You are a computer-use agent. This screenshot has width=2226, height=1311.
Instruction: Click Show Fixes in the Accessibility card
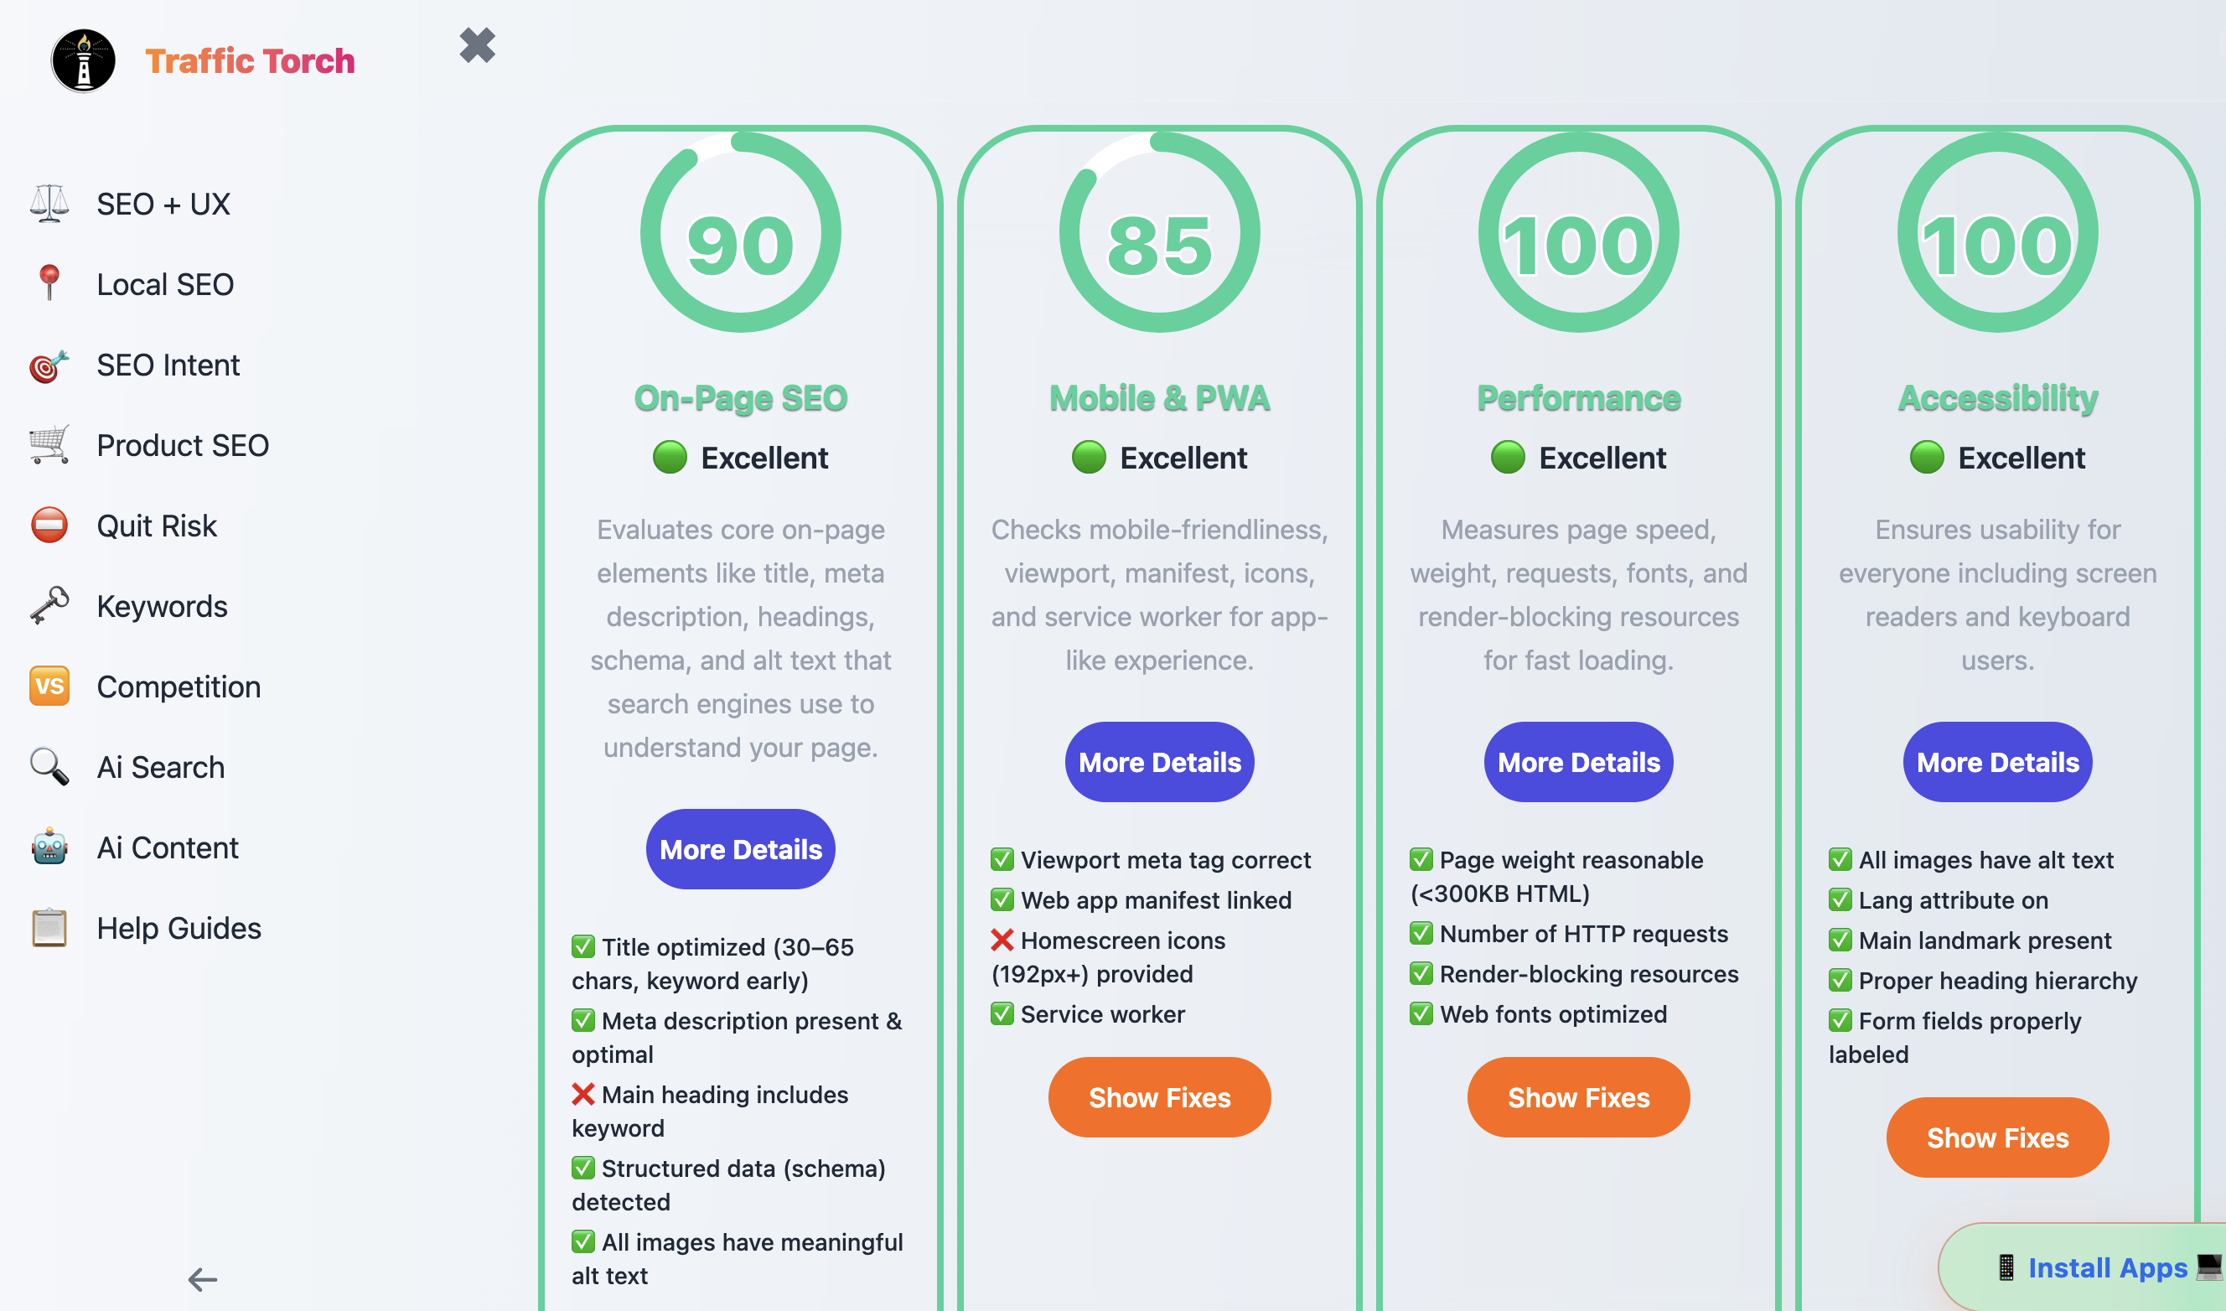tap(1997, 1137)
